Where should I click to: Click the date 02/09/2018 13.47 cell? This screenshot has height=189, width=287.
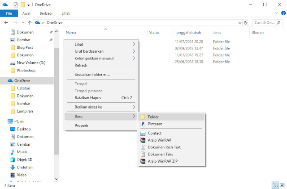pos(188,48)
